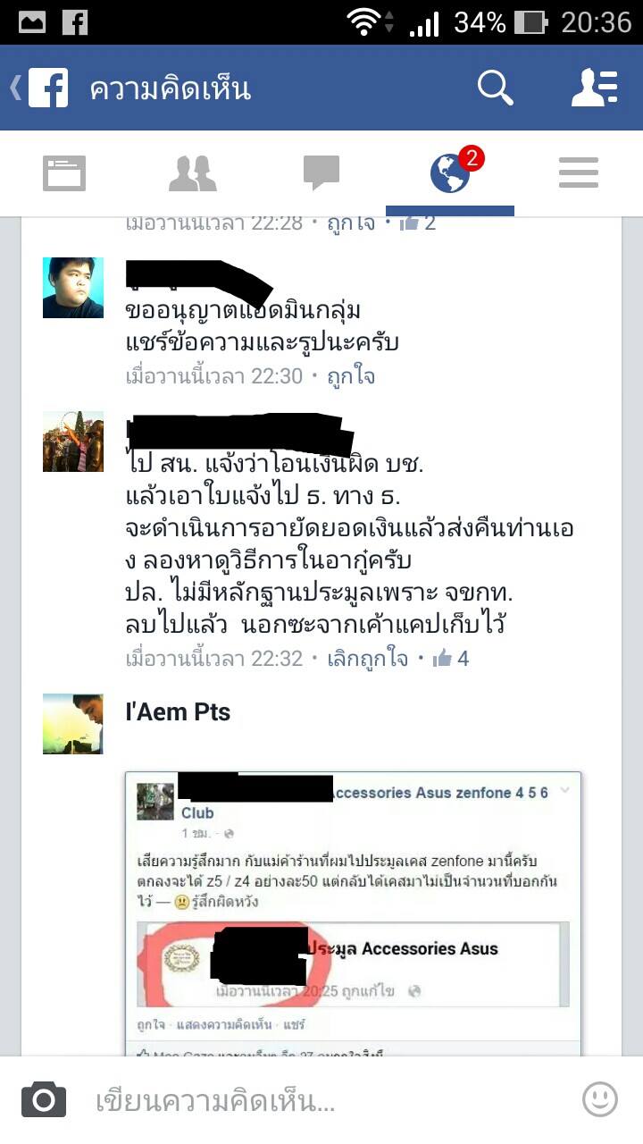Tap the เขียนความคิดเห็น comment field
643x1144 pixels.
coord(321,1101)
